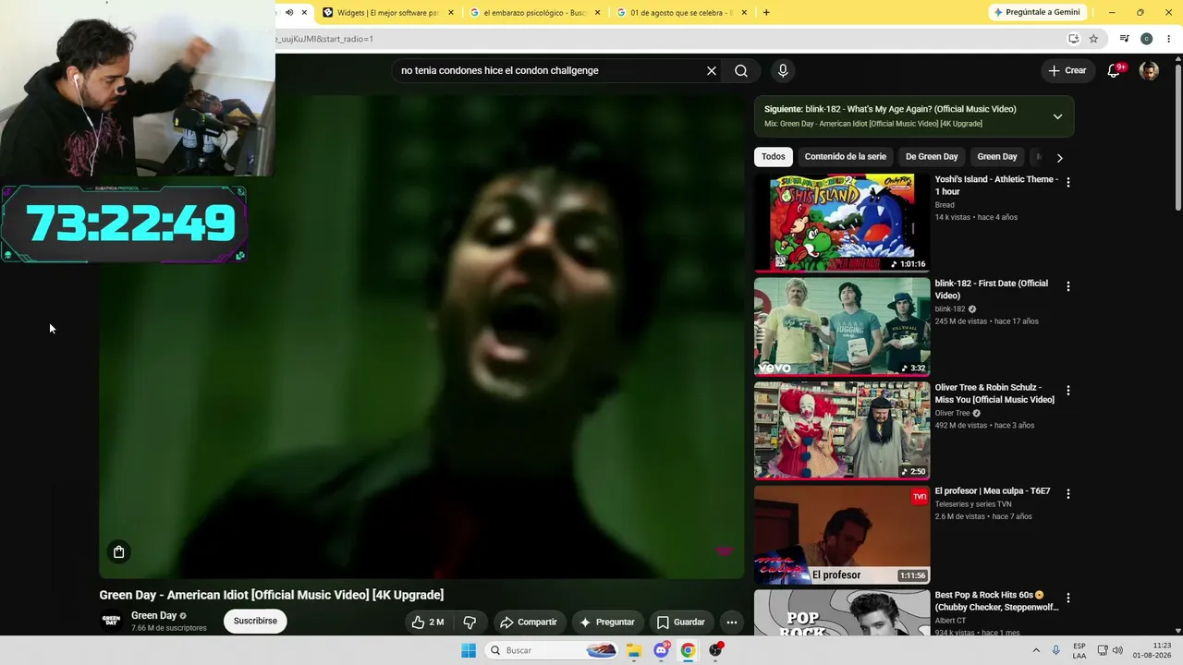Screen dimensions: 1183x665
Task: Open OBS Studio from the taskbar
Action: (715, 650)
